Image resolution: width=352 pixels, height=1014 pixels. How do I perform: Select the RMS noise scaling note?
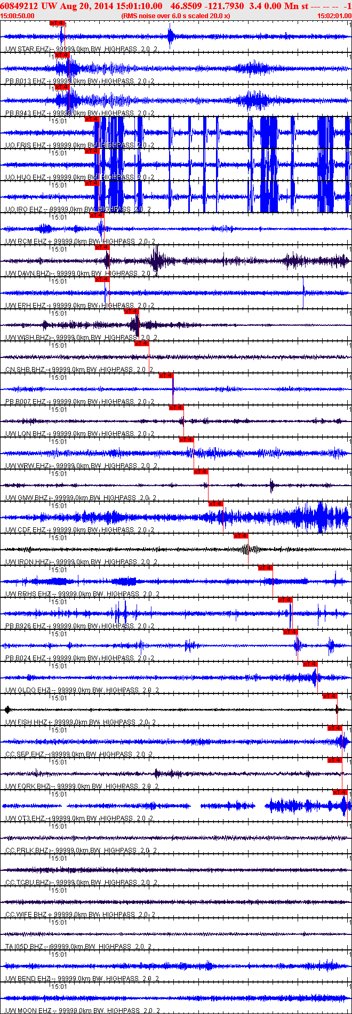pyautogui.click(x=176, y=16)
